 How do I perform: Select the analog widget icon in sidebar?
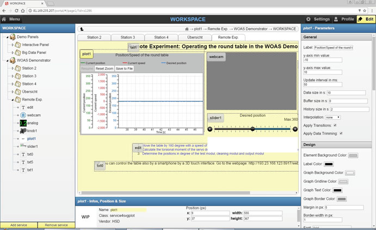[x=23, y=123]
